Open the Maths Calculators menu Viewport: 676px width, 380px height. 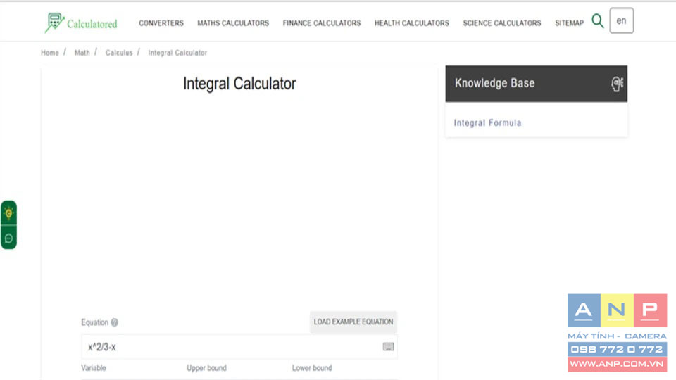[233, 23]
